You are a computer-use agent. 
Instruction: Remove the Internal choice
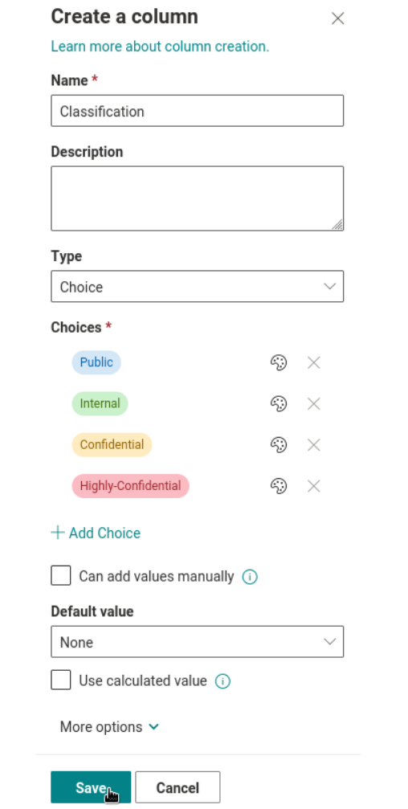tap(313, 403)
